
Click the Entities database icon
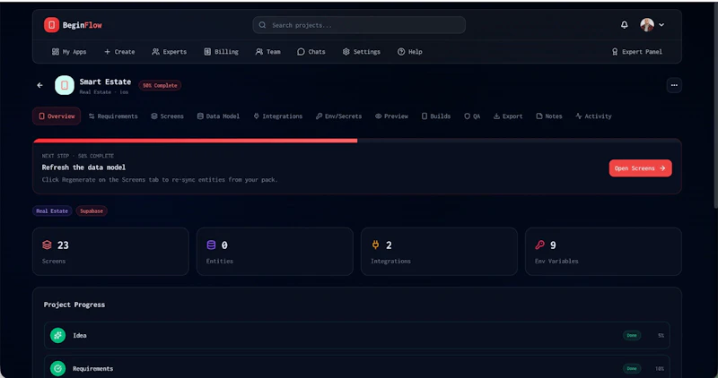[x=211, y=245]
